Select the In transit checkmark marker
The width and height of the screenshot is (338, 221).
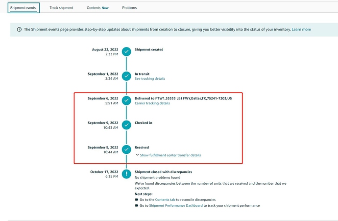(126, 75)
